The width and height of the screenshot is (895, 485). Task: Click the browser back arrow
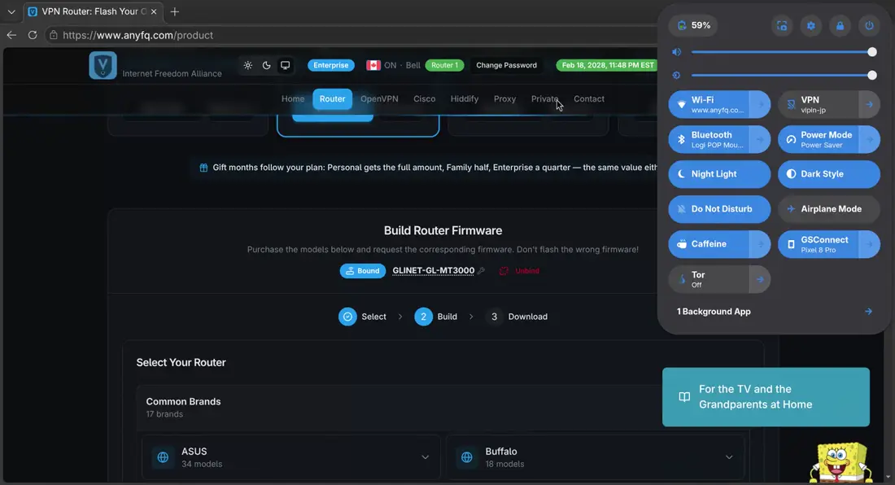point(11,35)
